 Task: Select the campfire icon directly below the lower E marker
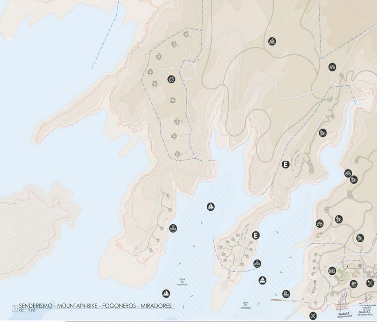tap(257, 263)
